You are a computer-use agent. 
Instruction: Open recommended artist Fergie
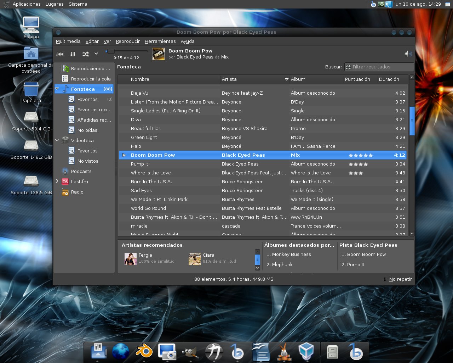(x=149, y=258)
